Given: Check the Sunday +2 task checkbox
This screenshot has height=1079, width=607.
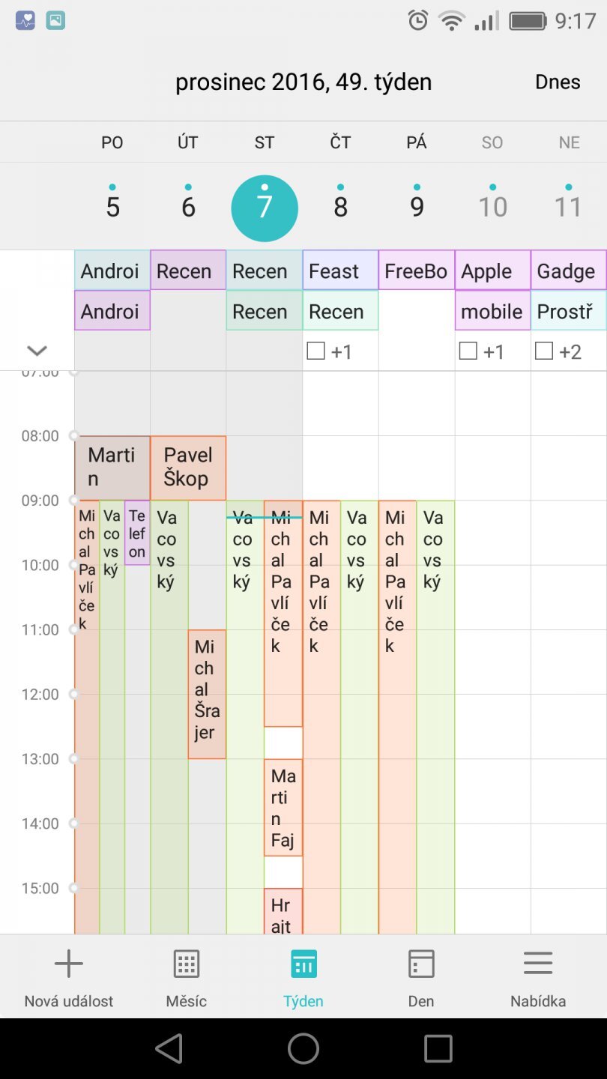Looking at the screenshot, I should 545,351.
